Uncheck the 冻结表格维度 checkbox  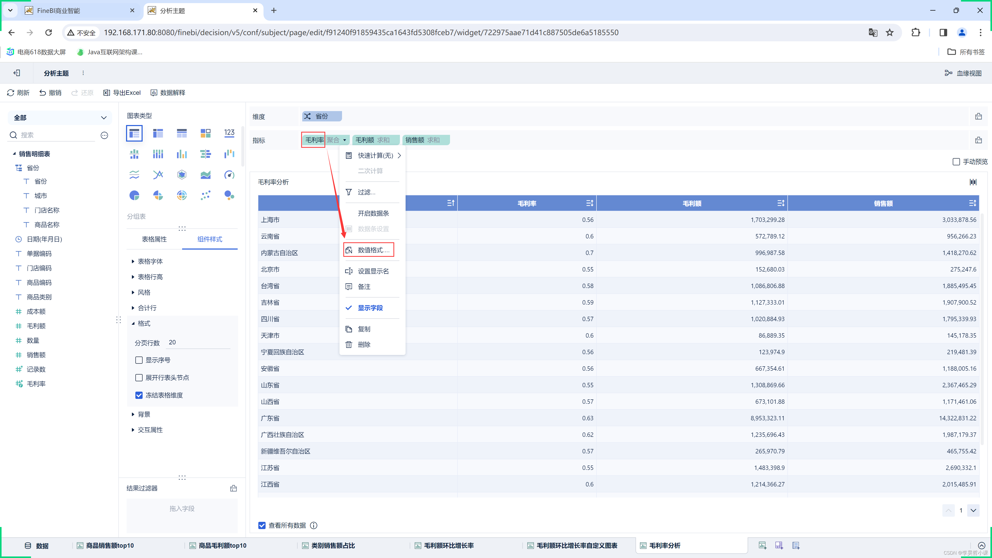pos(139,395)
